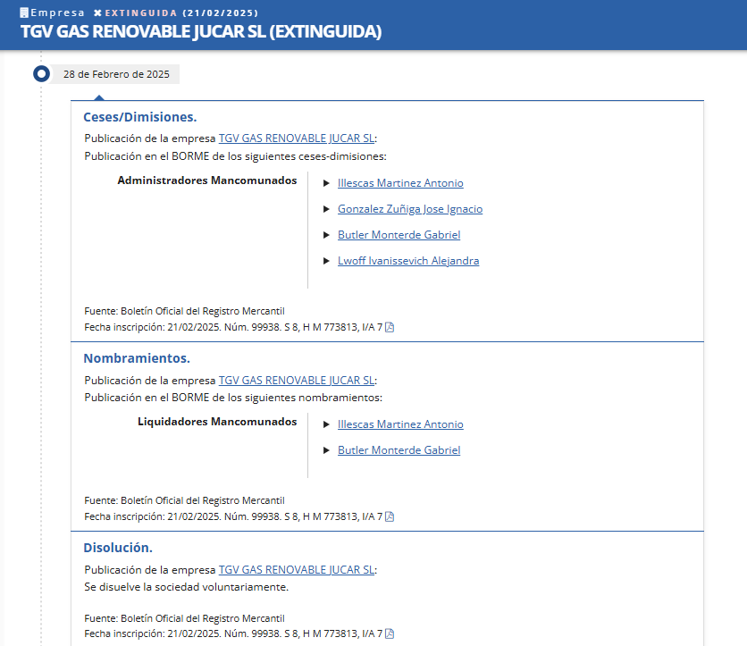Screen dimensions: 747x646
Task: Click the Administradores Mancomunados label
Action: (206, 180)
